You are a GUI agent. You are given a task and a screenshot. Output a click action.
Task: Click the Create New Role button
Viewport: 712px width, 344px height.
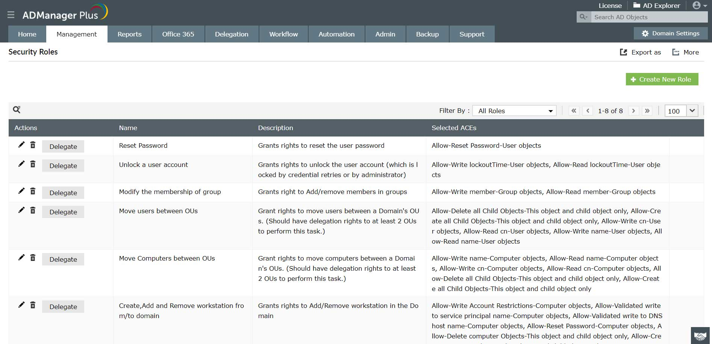point(662,79)
